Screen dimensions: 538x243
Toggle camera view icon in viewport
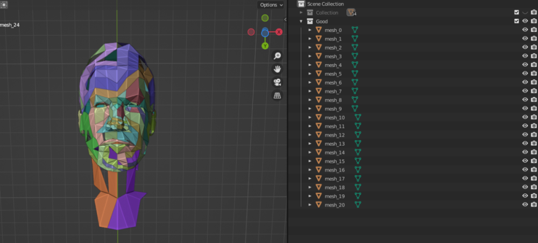pos(278,82)
